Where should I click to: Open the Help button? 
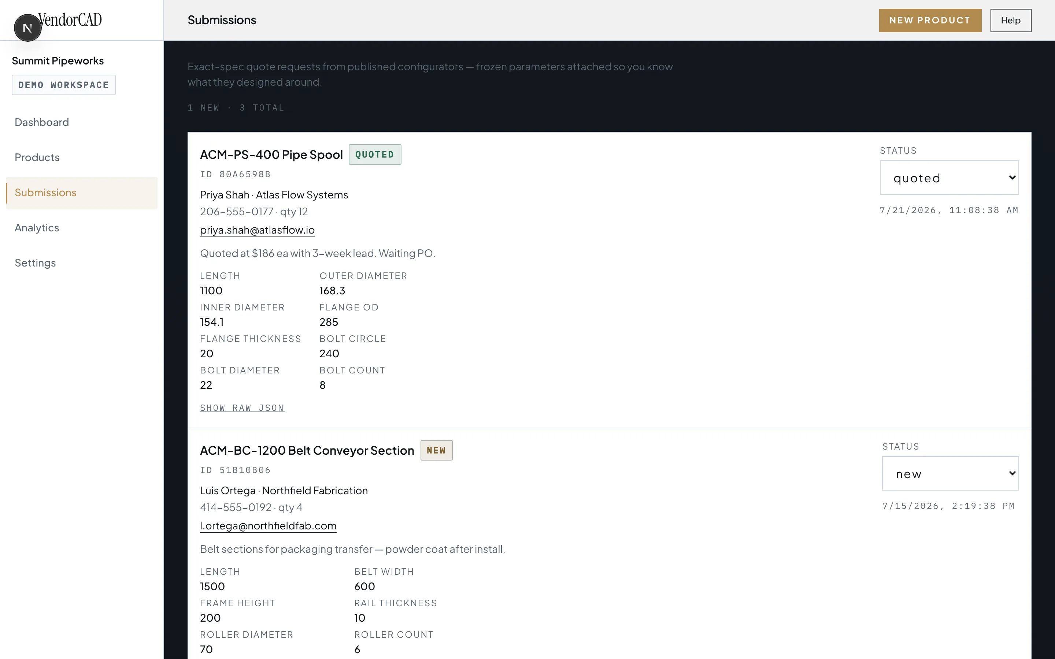[x=1011, y=21]
